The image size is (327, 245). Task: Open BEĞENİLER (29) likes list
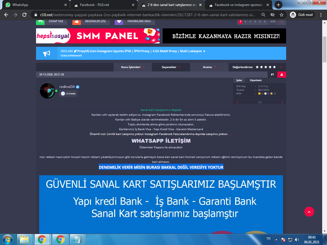(95, 21)
